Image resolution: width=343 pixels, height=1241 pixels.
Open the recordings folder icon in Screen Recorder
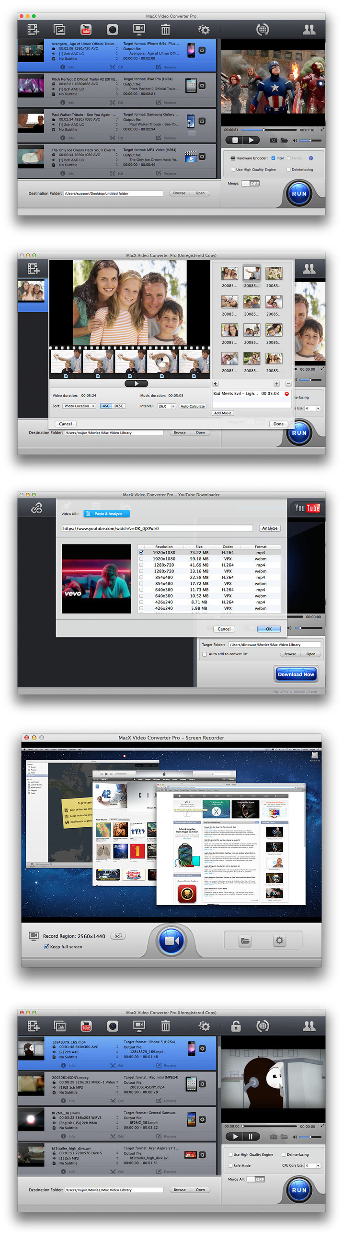(x=245, y=940)
